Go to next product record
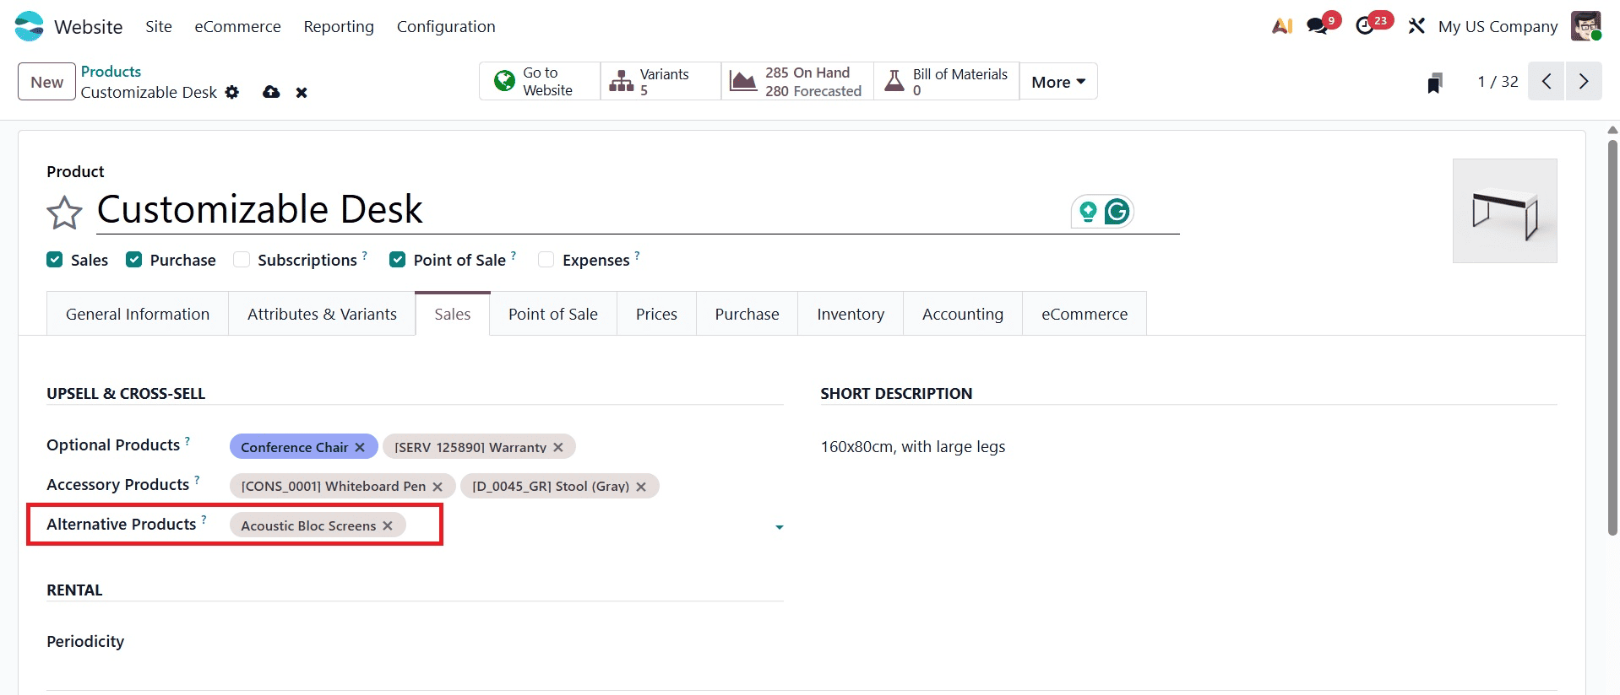Screen dimensions: 1620x695 pos(1584,81)
